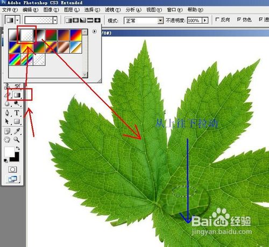Open the 滤镜 (Filter) menu
The height and width of the screenshot is (247, 269).
(x=113, y=10)
